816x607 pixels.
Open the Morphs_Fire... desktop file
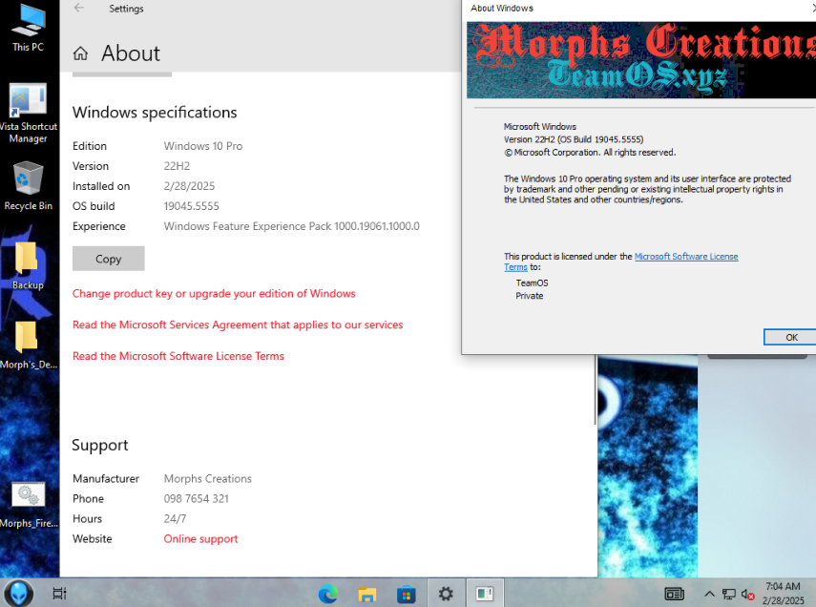[x=28, y=504]
